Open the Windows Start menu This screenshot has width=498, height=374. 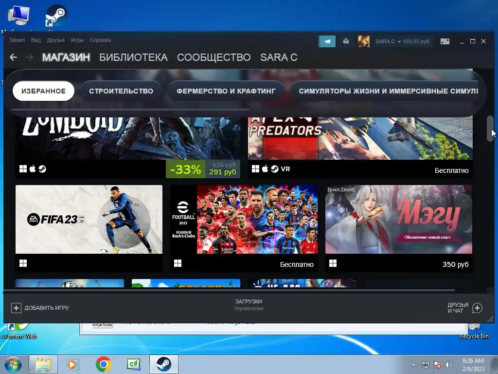[13, 364]
